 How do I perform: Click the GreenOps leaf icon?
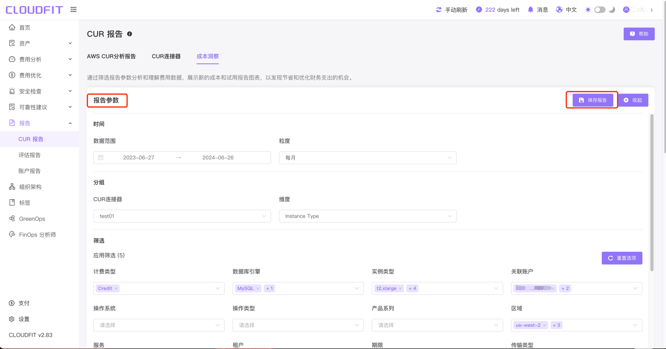tap(12, 218)
